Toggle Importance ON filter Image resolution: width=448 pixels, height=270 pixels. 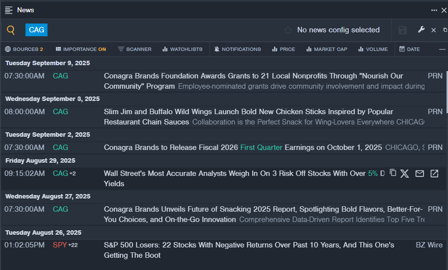81,49
